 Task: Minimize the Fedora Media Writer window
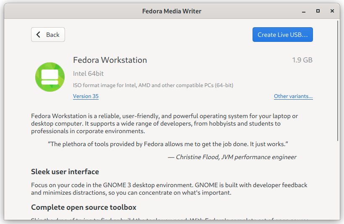pyautogui.click(x=304, y=11)
